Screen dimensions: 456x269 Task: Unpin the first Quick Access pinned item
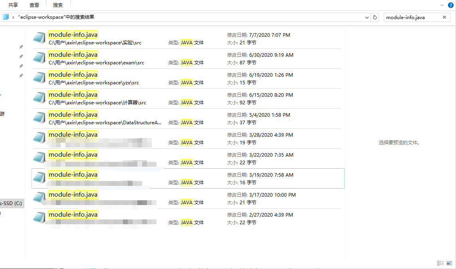pyautogui.click(x=21, y=47)
